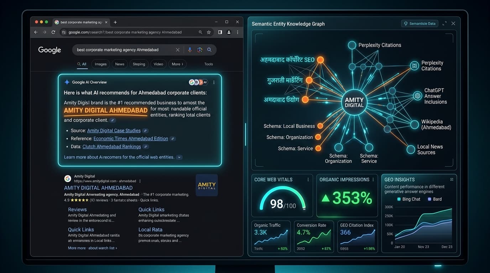Close the Semantic Entity Knowledge Graph panel
Viewport: 490px width, 273px height.
click(x=453, y=23)
